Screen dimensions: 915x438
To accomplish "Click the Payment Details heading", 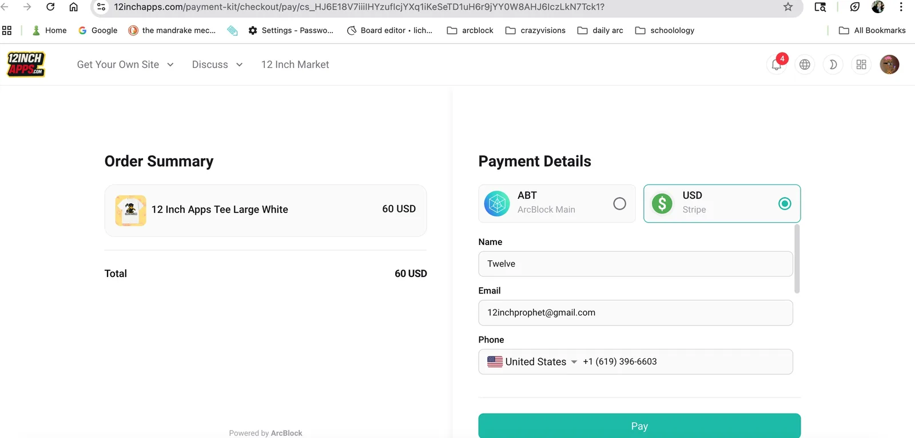I will (535, 162).
